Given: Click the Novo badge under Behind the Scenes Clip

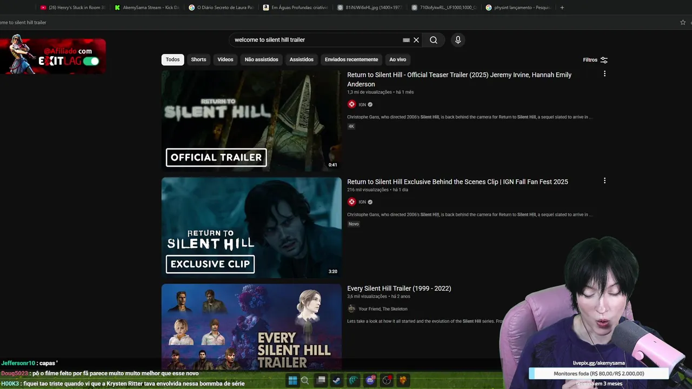Looking at the screenshot, I should [354, 224].
